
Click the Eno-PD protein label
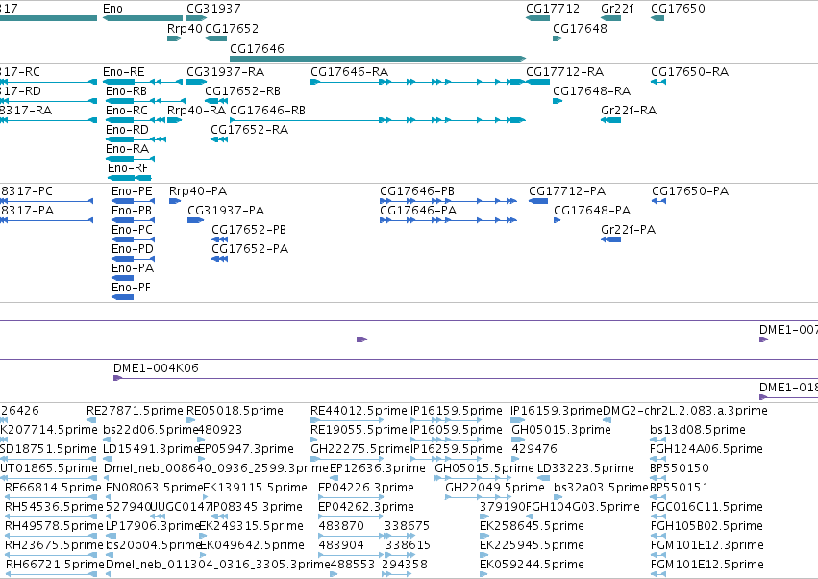click(133, 249)
